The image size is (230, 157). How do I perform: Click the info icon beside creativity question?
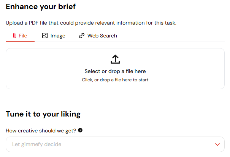[80, 131]
